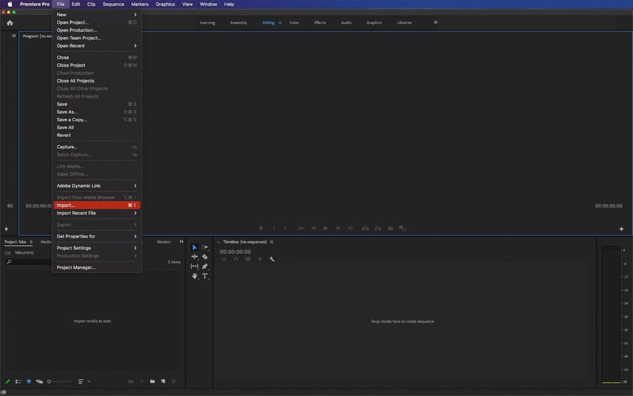Click the Play button in Program monitor
This screenshot has width=633, height=396.
click(325, 228)
